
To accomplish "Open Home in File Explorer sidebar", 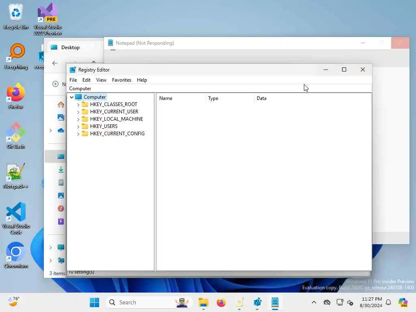I will point(61,104).
